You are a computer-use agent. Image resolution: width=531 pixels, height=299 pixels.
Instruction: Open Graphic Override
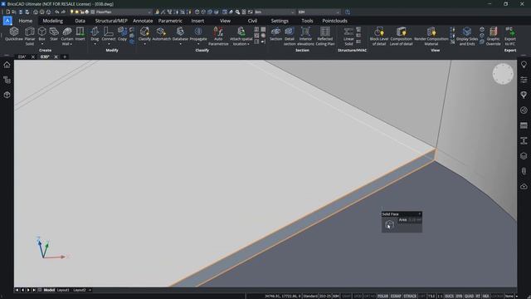click(494, 36)
